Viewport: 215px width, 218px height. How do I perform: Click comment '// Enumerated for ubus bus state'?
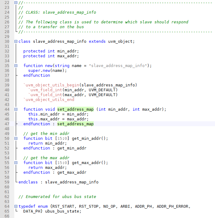(57, 196)
